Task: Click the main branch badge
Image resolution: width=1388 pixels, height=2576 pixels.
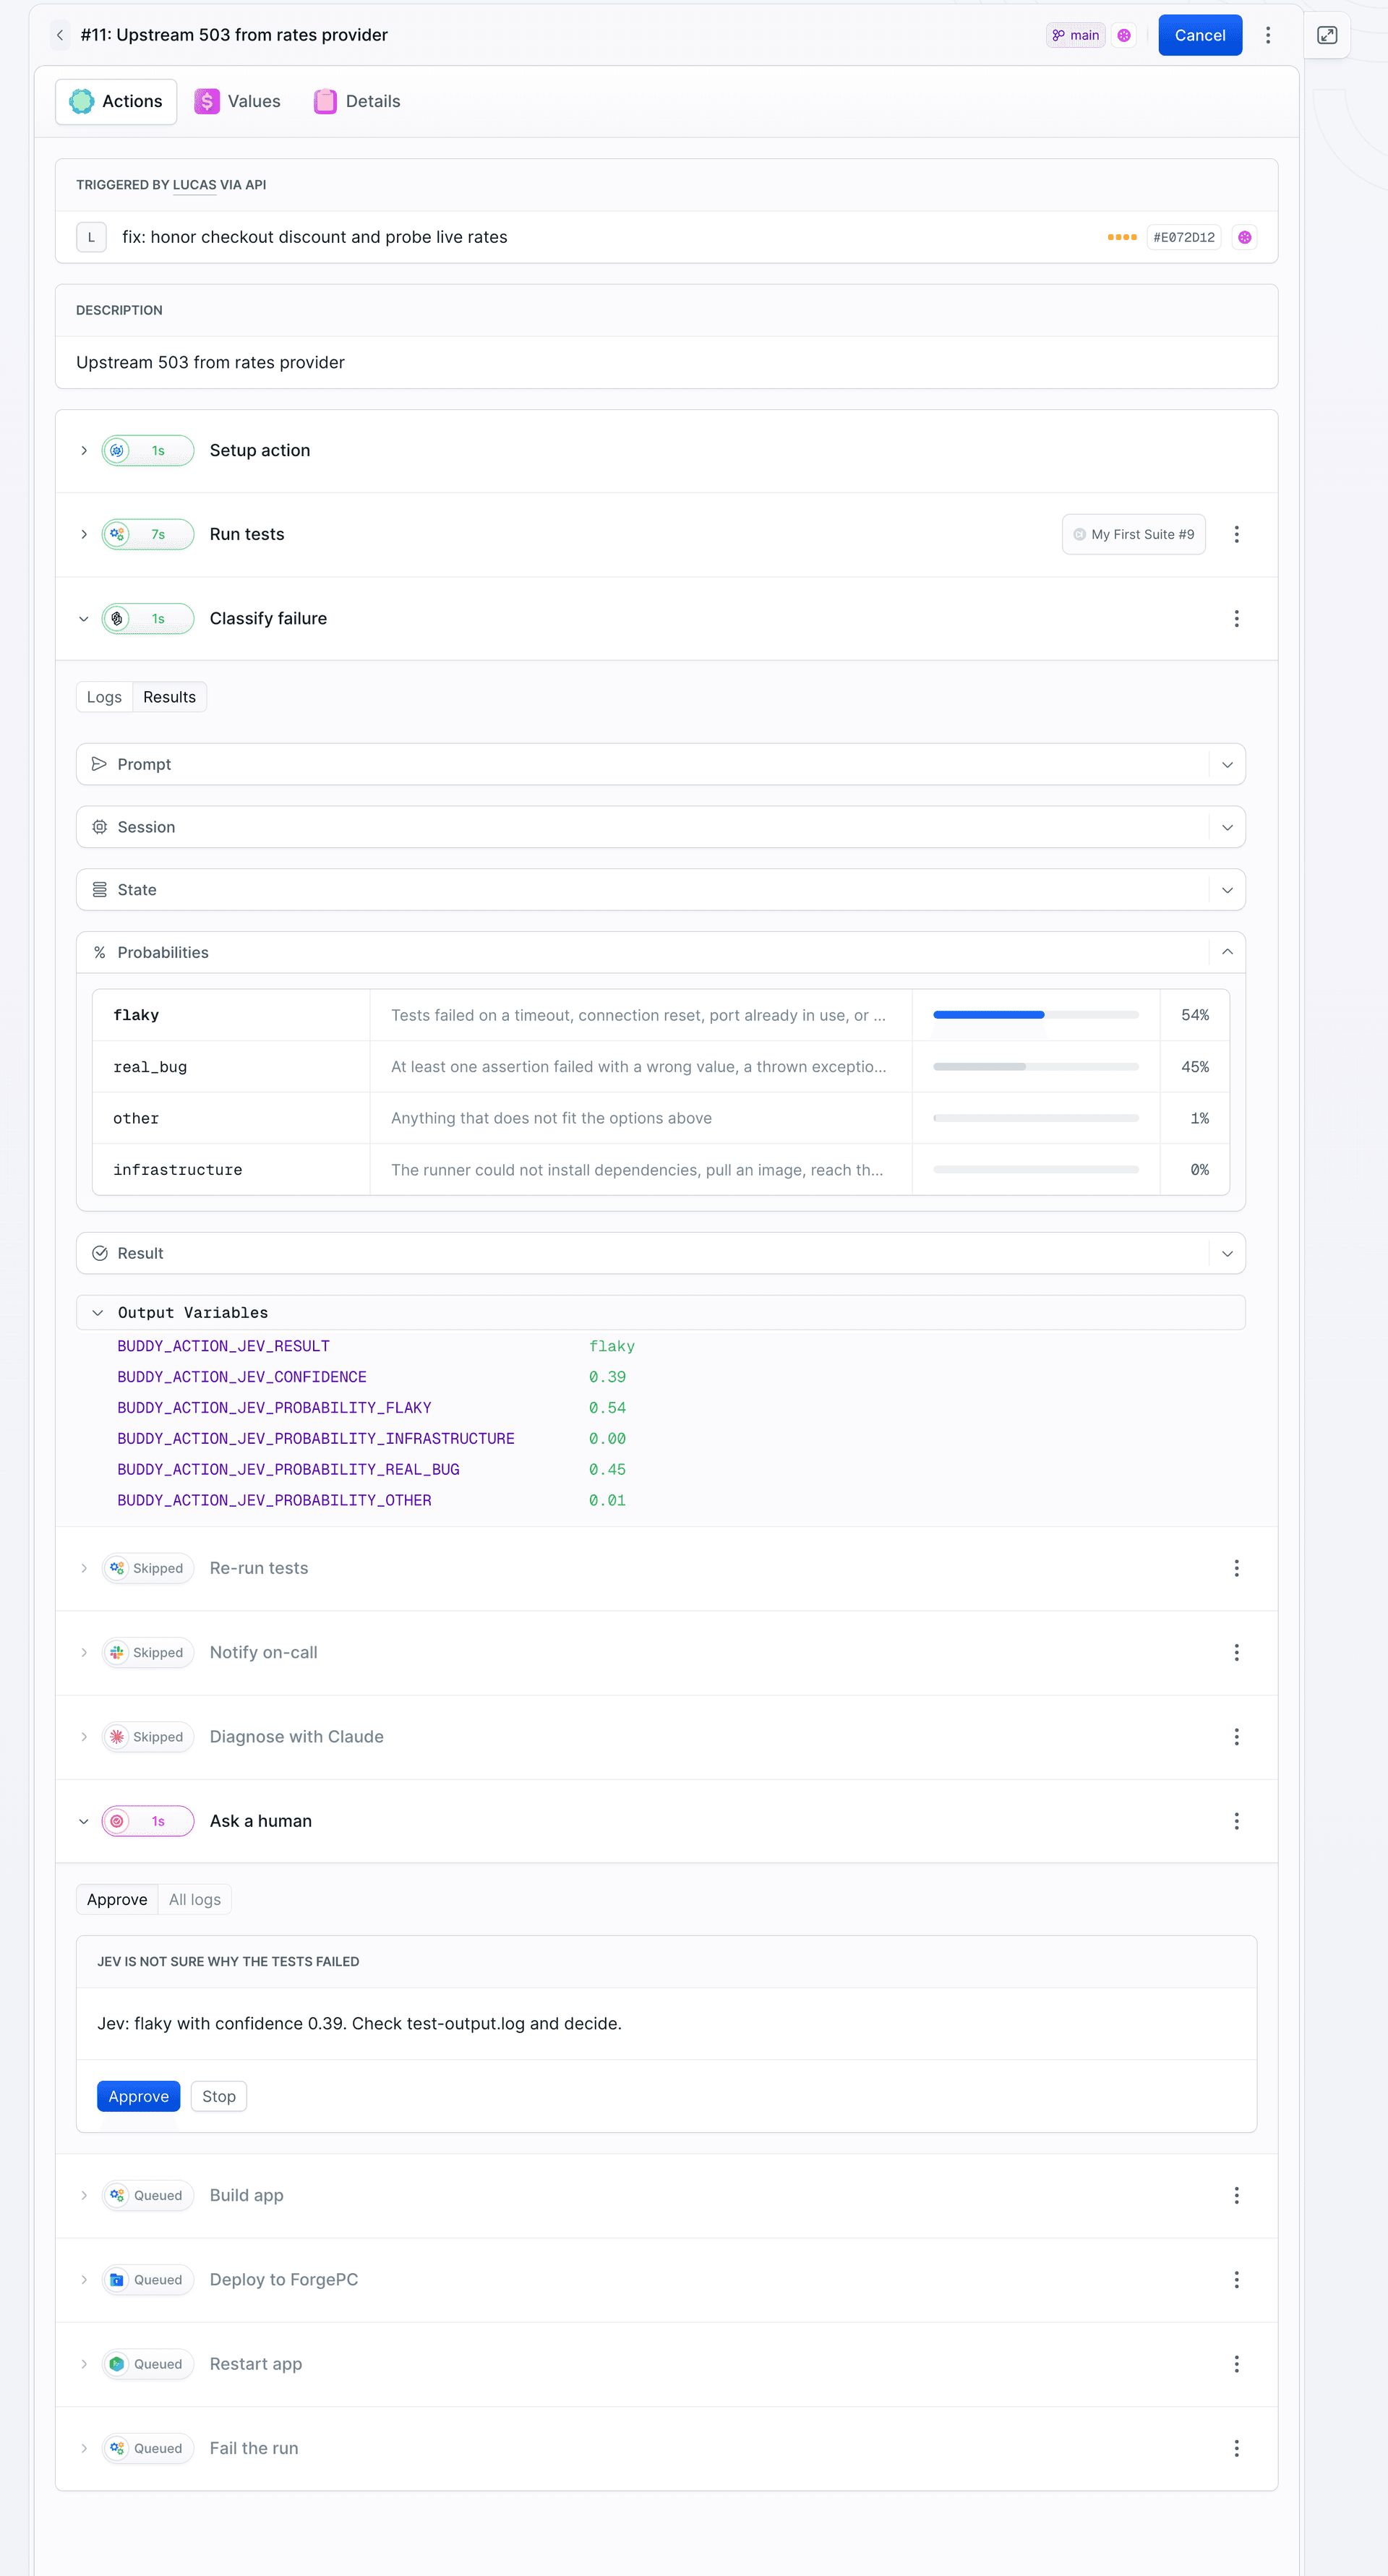Action: (x=1075, y=35)
